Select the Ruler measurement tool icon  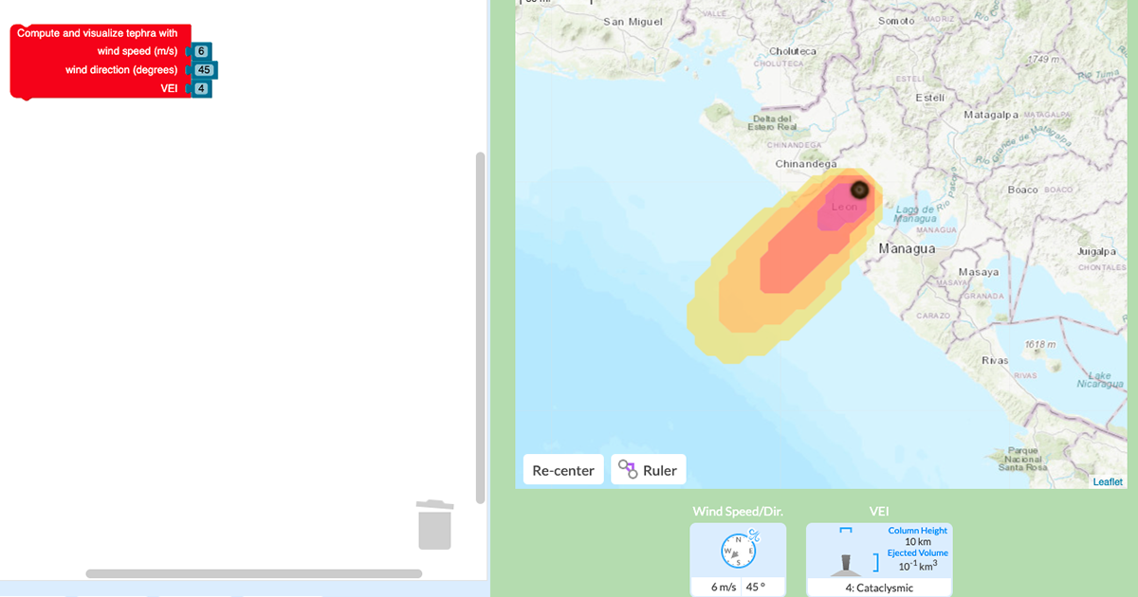click(630, 469)
